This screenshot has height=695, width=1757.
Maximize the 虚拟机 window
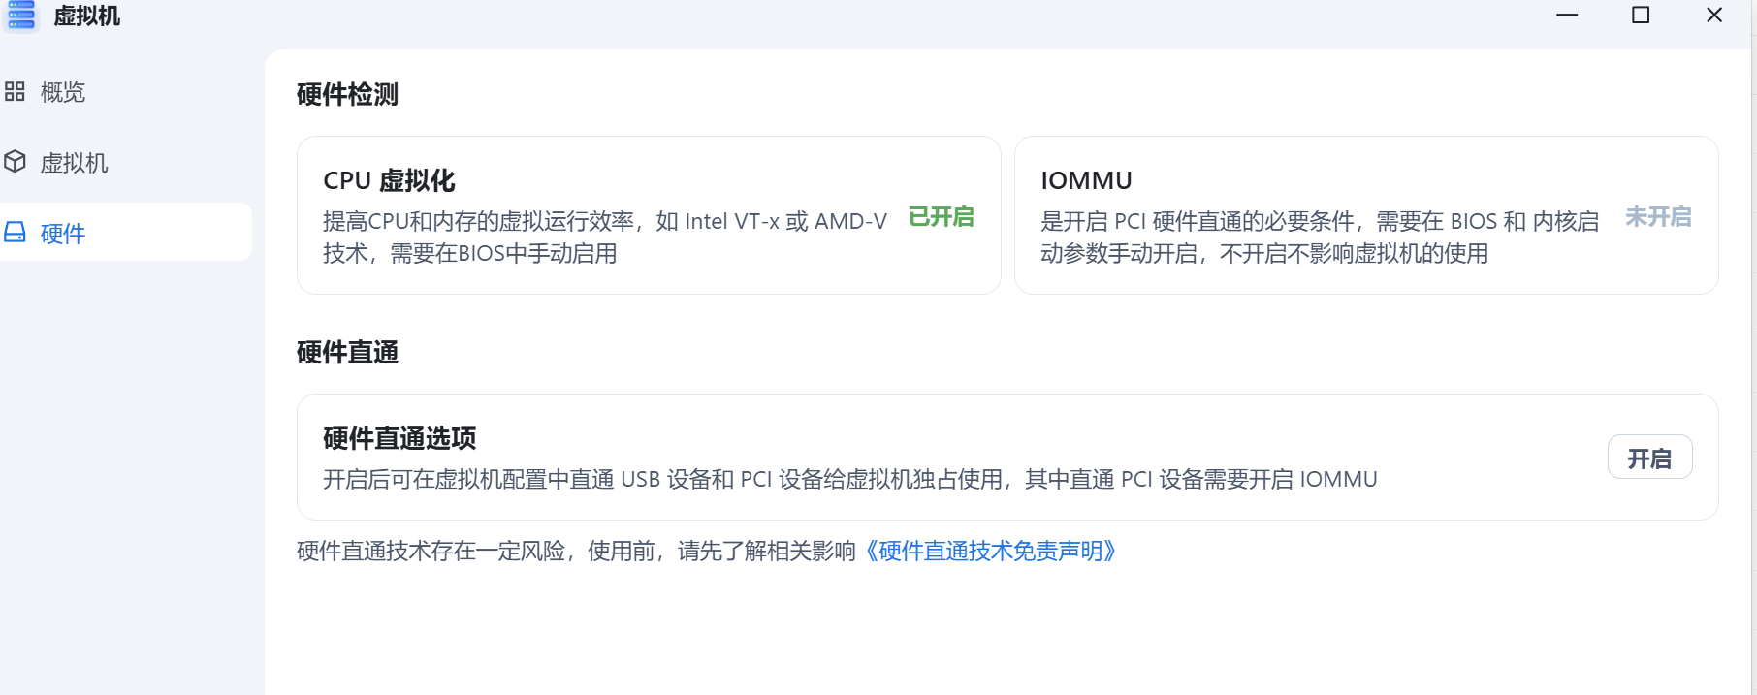click(x=1641, y=16)
